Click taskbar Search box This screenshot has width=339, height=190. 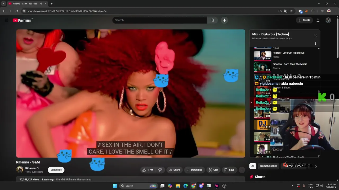(139, 186)
